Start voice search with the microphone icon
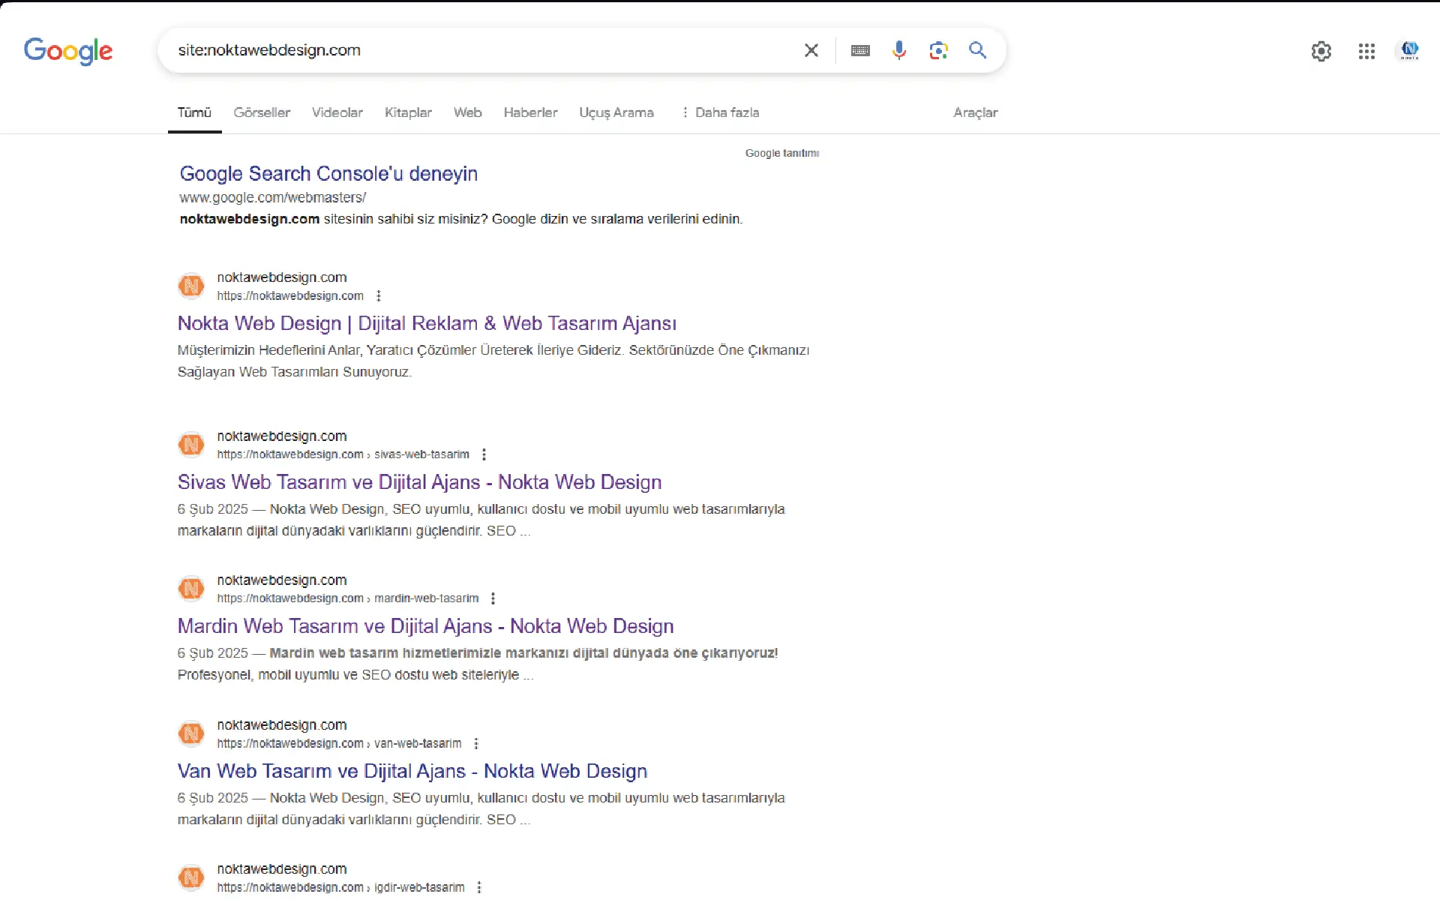 pyautogui.click(x=899, y=50)
